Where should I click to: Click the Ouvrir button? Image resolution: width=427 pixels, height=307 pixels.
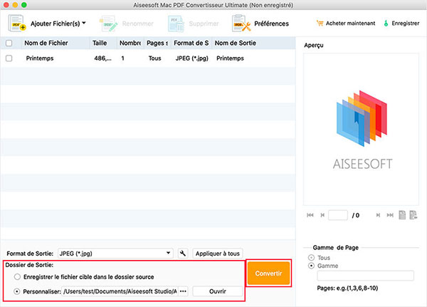tap(218, 291)
